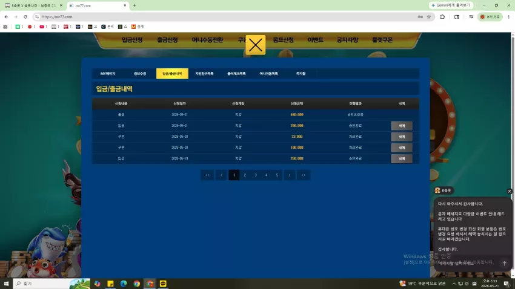515x289 pixels.
Task: Go to last page with >> button
Action: pos(304,175)
